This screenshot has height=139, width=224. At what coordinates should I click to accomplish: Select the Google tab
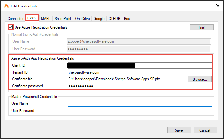point(99,19)
